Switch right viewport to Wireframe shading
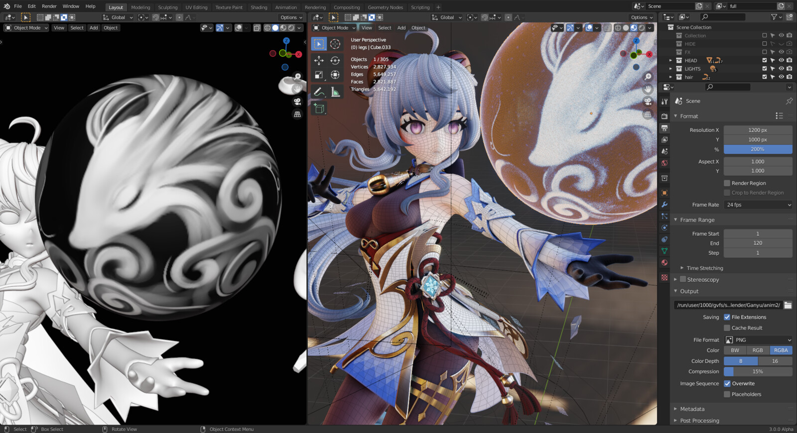Viewport: 797px width, 433px height. click(618, 28)
